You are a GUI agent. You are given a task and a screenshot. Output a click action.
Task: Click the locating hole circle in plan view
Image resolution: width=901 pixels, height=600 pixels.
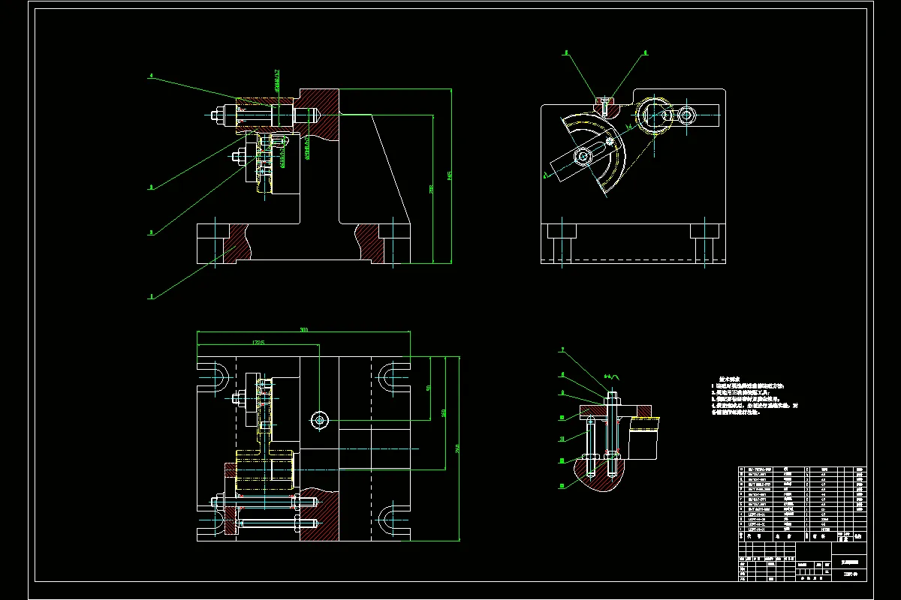point(321,421)
